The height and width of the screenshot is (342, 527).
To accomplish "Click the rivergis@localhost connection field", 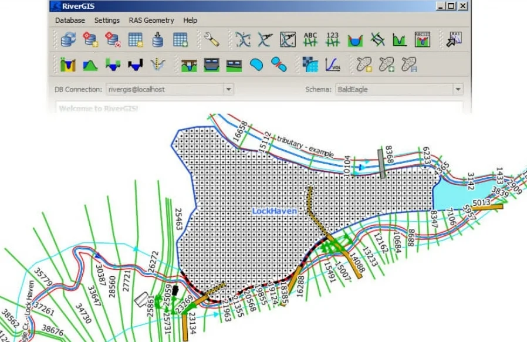I will point(164,89).
